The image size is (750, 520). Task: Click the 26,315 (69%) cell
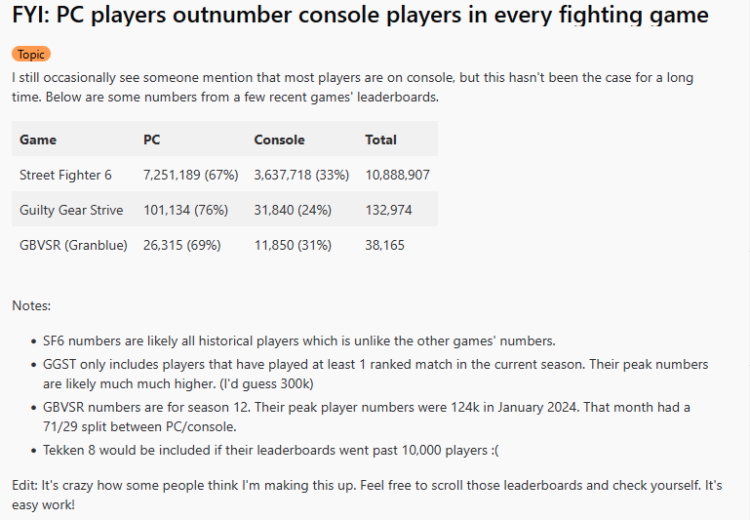tap(181, 246)
